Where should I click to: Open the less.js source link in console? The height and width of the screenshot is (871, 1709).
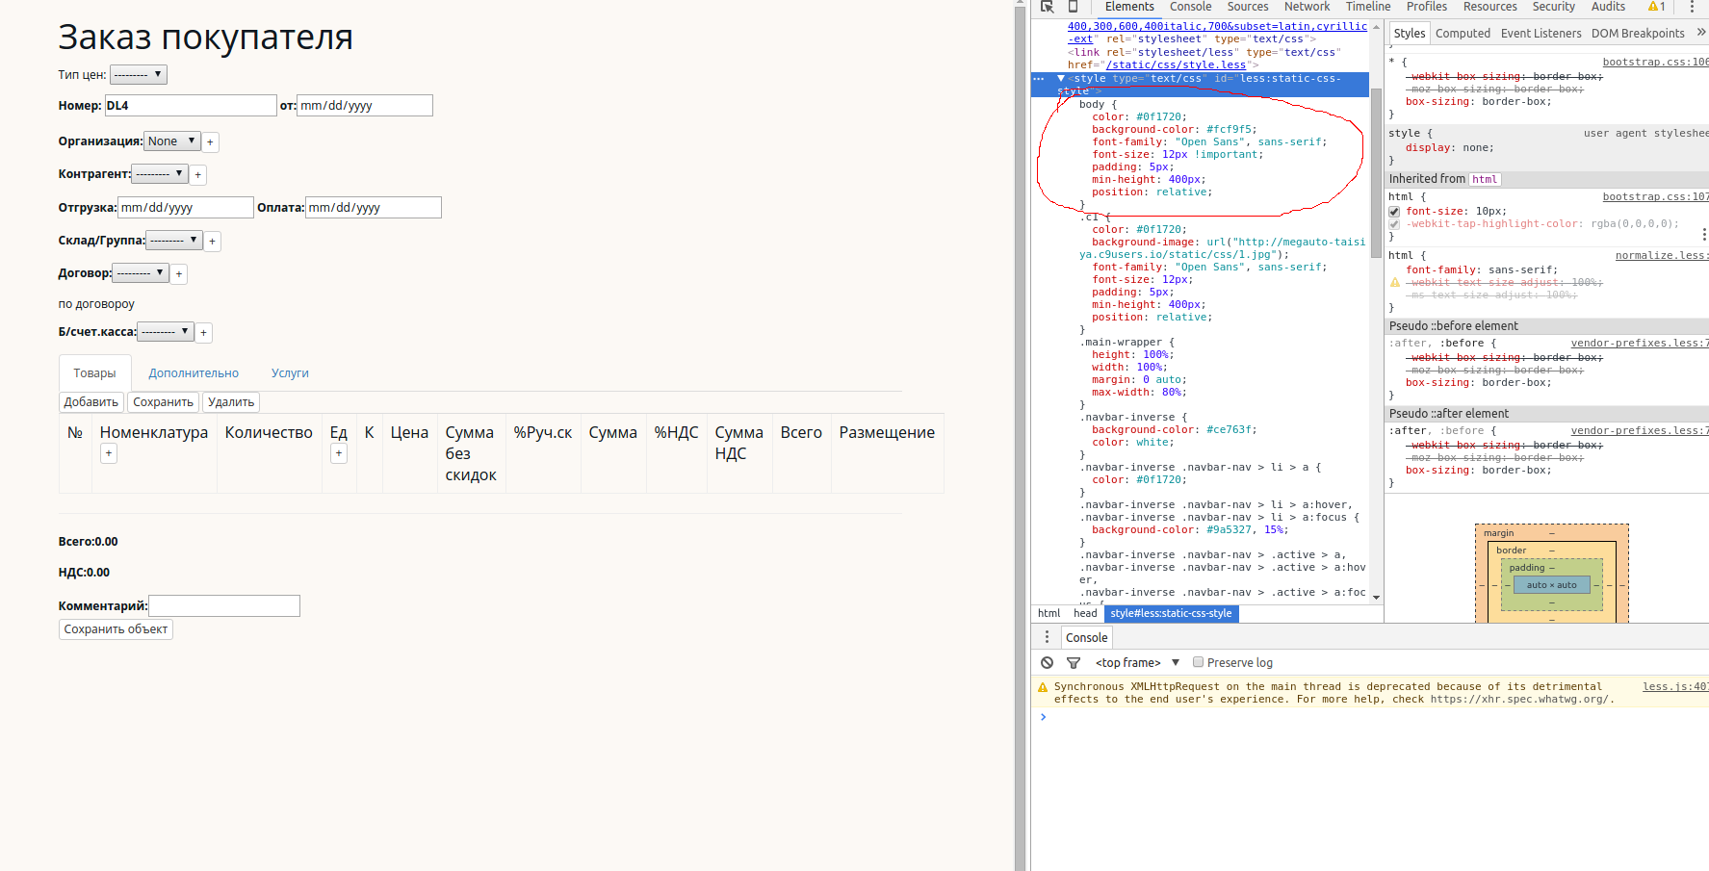[x=1675, y=687]
